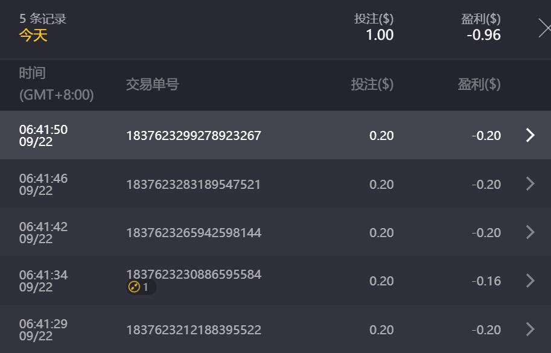551x353 pixels.
Task: Click the -0.16 profit value
Action: 486,281
